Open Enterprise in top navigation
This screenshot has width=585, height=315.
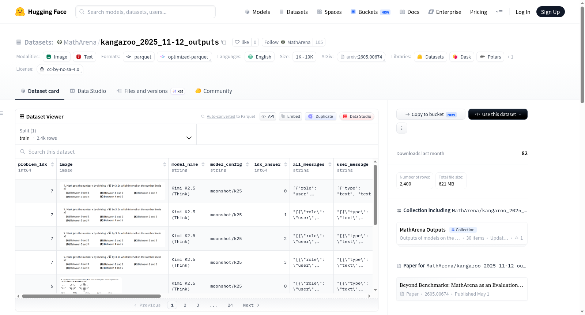coord(445,12)
